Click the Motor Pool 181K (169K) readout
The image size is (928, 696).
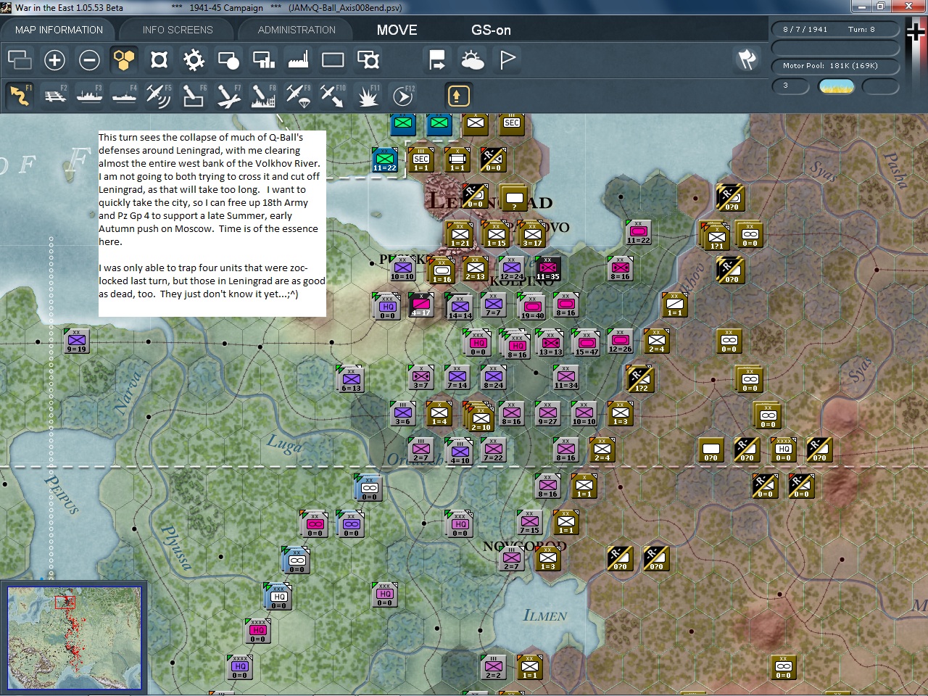pyautogui.click(x=834, y=66)
